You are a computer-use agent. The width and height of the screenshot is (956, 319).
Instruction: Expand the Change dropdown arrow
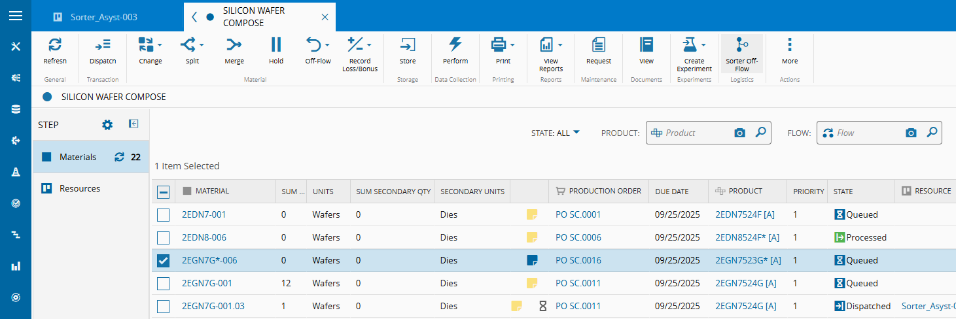(x=160, y=45)
